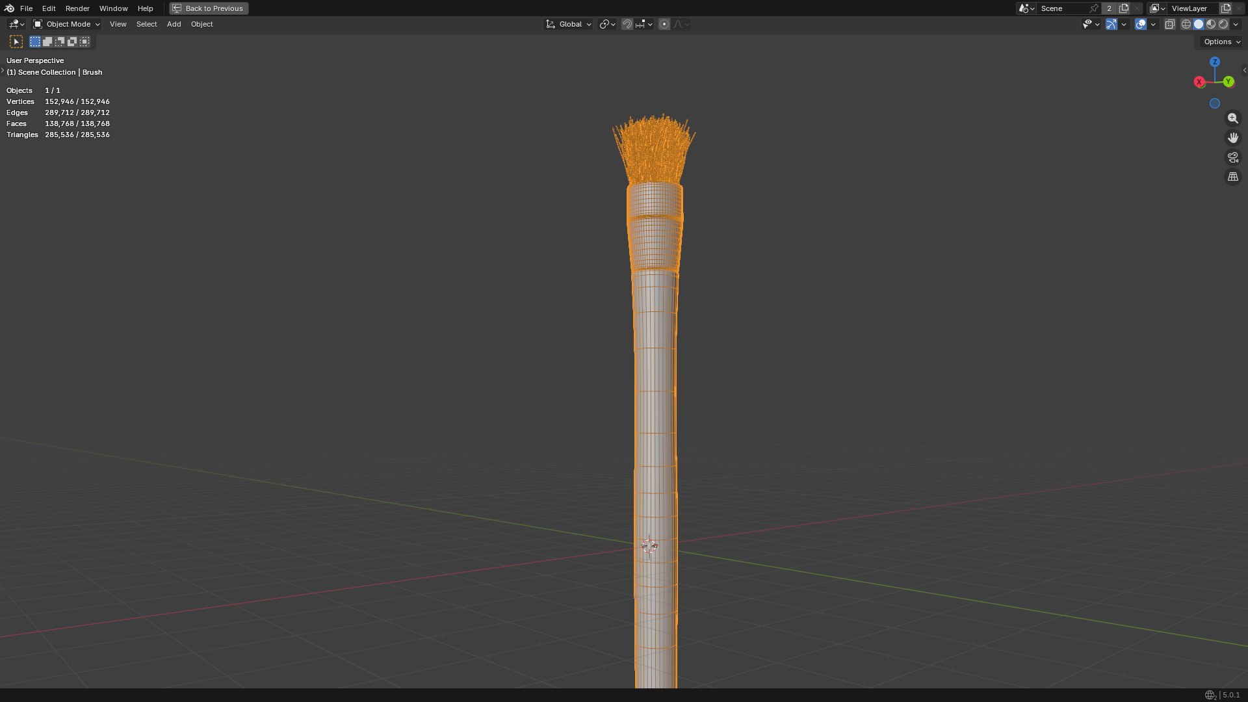Toggle the camera view icon
The image size is (1248, 702).
(x=1233, y=157)
